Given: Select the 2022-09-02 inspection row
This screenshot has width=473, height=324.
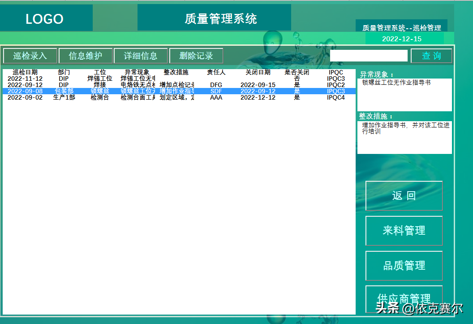Looking at the screenshot, I should coord(179,97).
